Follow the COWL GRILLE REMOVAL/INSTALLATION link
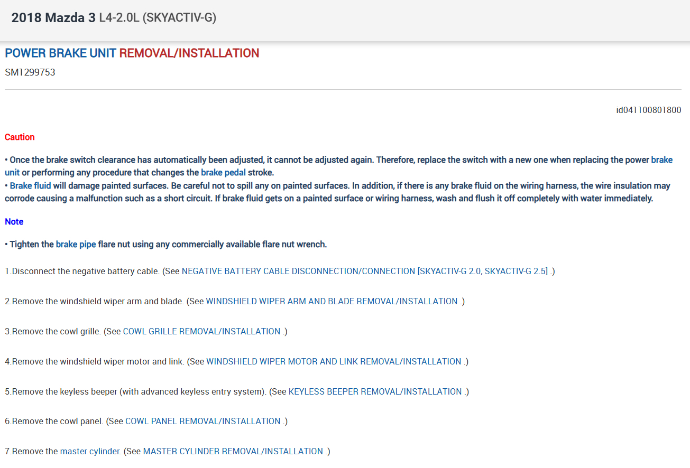Image resolution: width=690 pixels, height=468 pixels. (x=201, y=331)
